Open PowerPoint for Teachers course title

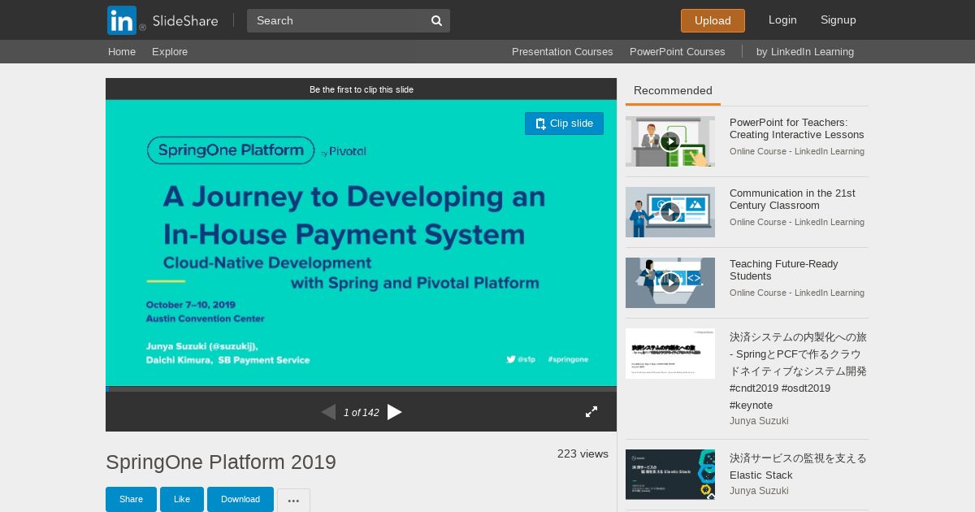[797, 128]
